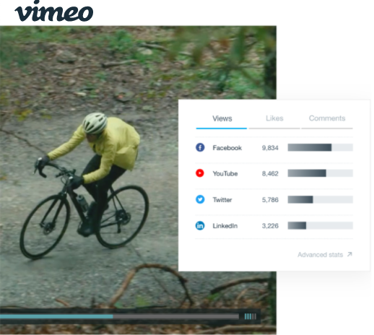The image size is (374, 335).
Task: Click the LinkedIn views bar
Action: click(321, 225)
